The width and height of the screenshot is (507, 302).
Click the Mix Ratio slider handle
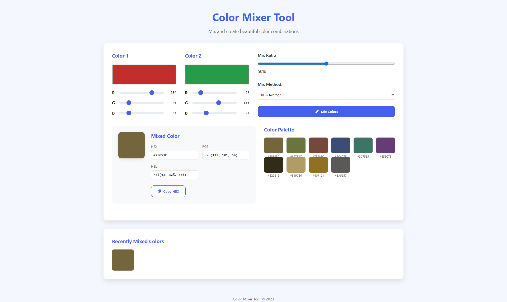(x=326, y=64)
